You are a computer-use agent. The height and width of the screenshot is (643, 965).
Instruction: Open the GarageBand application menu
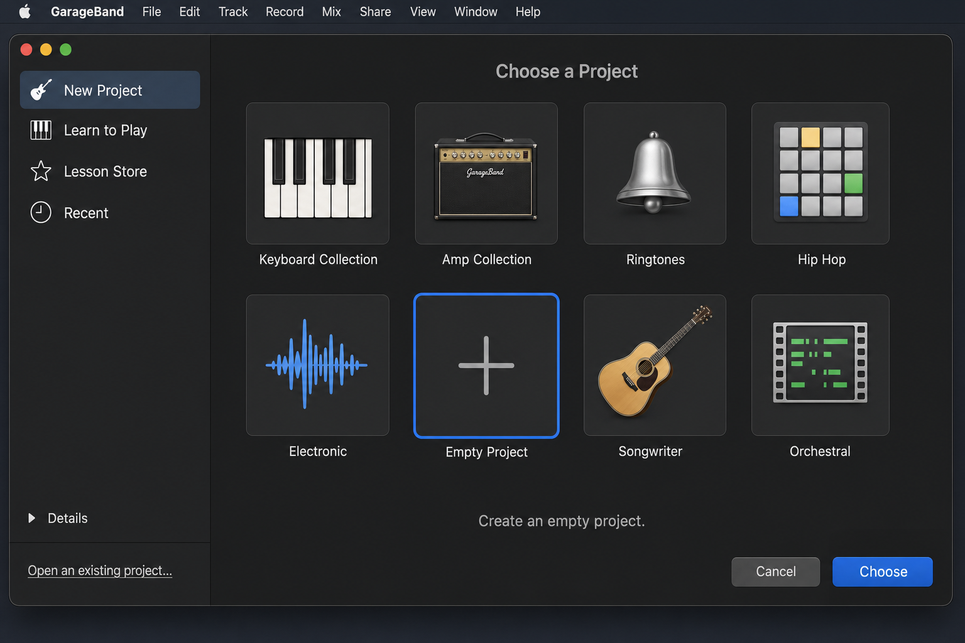pyautogui.click(x=87, y=11)
